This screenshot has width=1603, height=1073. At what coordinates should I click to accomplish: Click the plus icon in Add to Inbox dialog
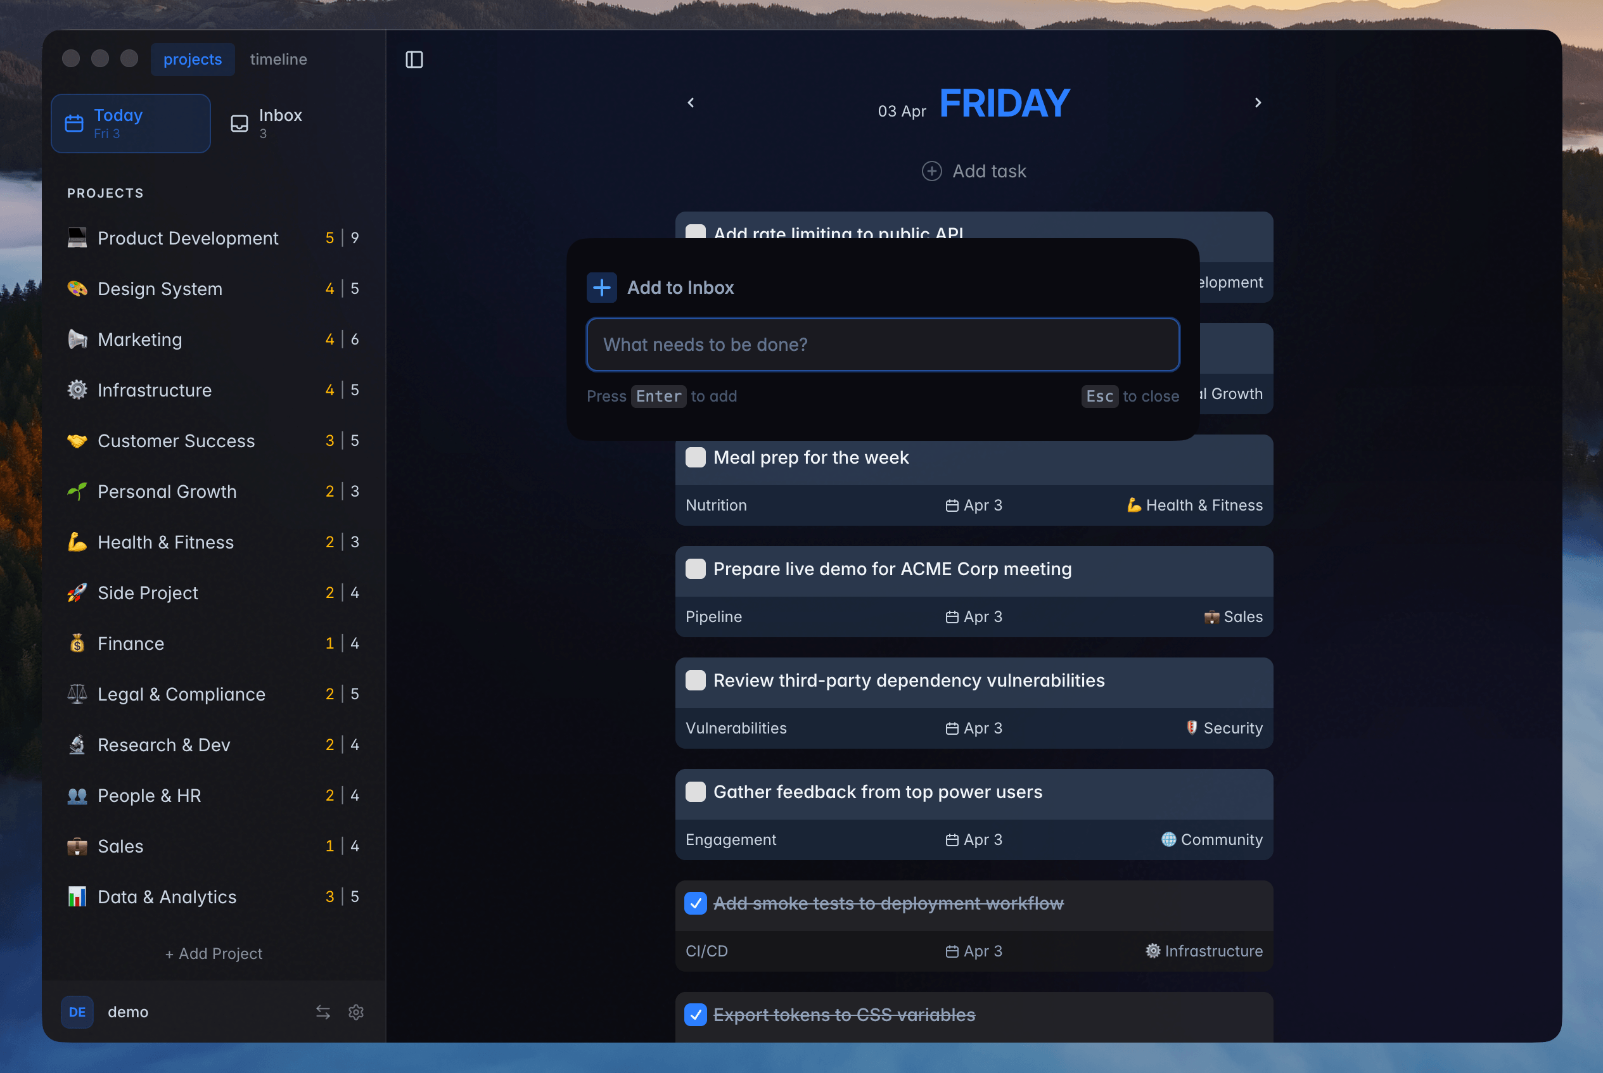pos(602,288)
